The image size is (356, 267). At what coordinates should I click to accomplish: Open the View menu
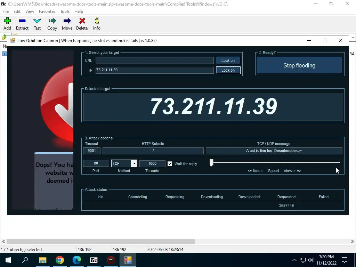click(x=30, y=11)
